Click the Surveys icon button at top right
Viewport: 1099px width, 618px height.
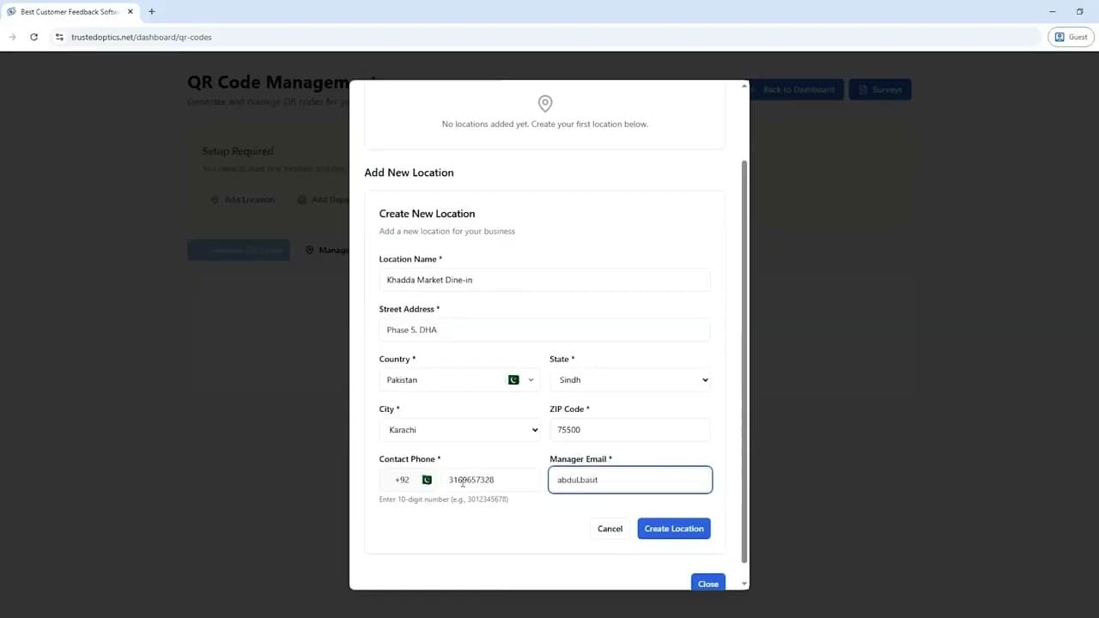863,89
